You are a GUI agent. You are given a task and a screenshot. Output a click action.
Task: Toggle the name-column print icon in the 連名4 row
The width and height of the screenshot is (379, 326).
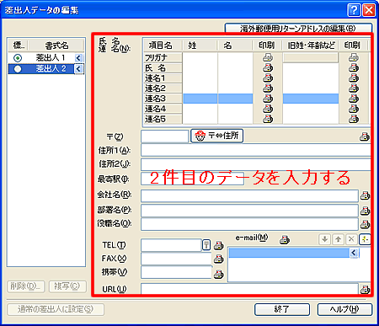[x=268, y=109]
